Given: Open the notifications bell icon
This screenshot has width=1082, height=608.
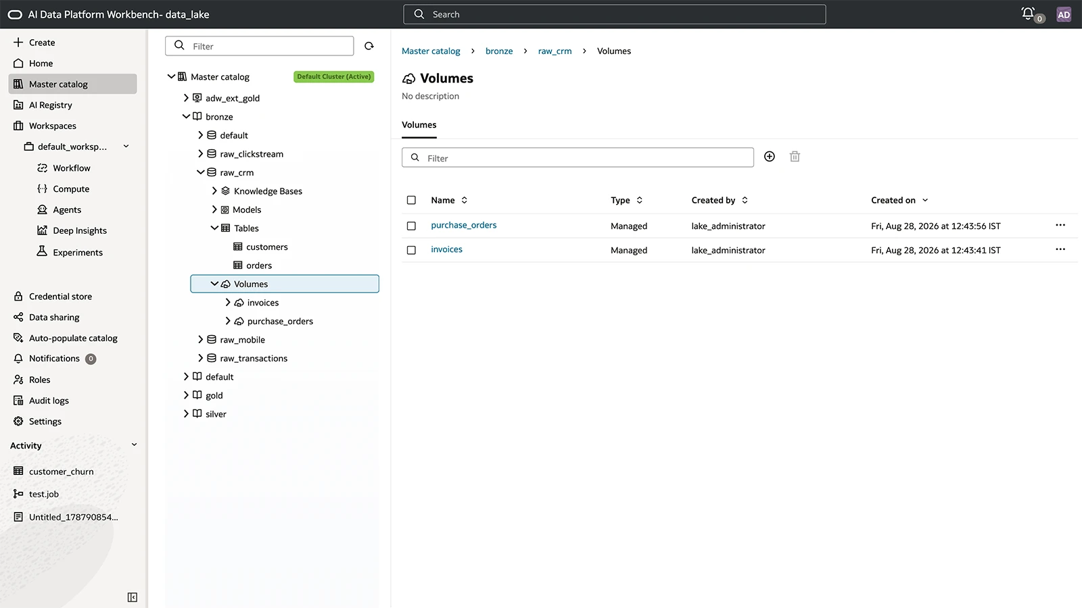Looking at the screenshot, I should pyautogui.click(x=1029, y=14).
